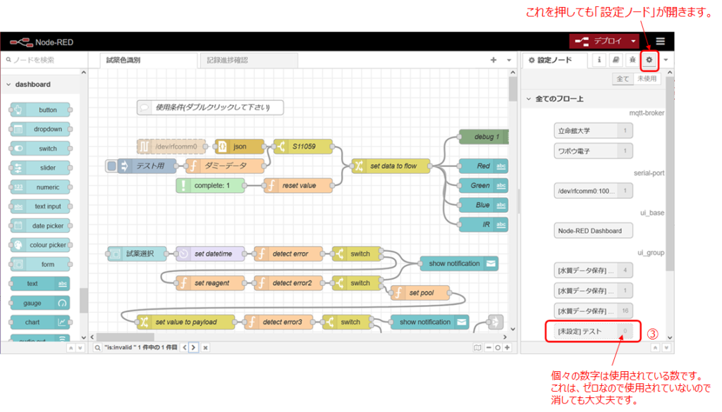The image size is (722, 412).
Task: Go to next search result arrow
Action: pos(193,347)
